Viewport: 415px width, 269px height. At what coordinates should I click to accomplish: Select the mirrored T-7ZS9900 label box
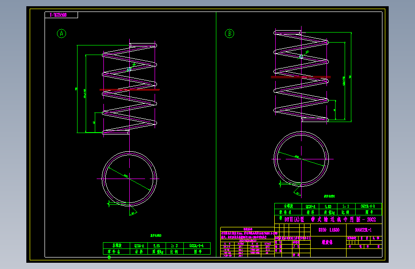[61, 15]
